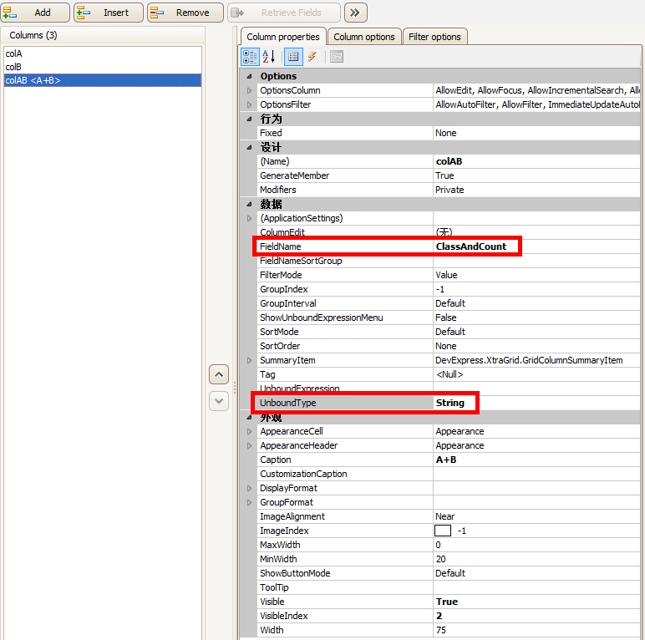The width and height of the screenshot is (645, 640).
Task: Select the Alphabetical sort icon
Action: click(x=269, y=57)
